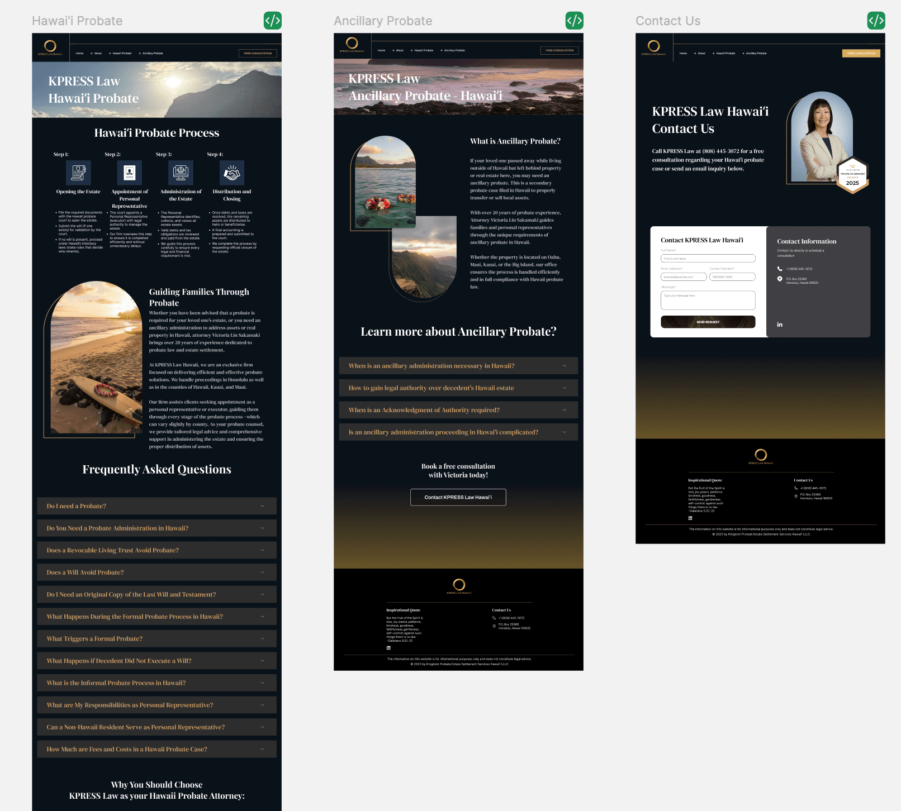
Task: Click the location pin icon beside P.O. Box address
Action: coord(780,279)
